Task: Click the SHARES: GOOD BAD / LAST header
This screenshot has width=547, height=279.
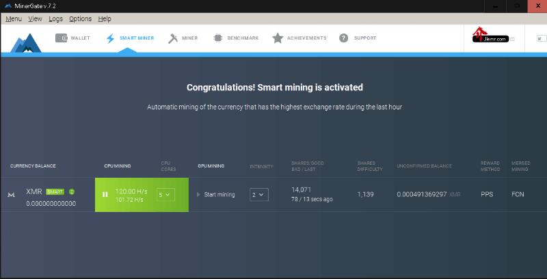Action: coord(308,166)
